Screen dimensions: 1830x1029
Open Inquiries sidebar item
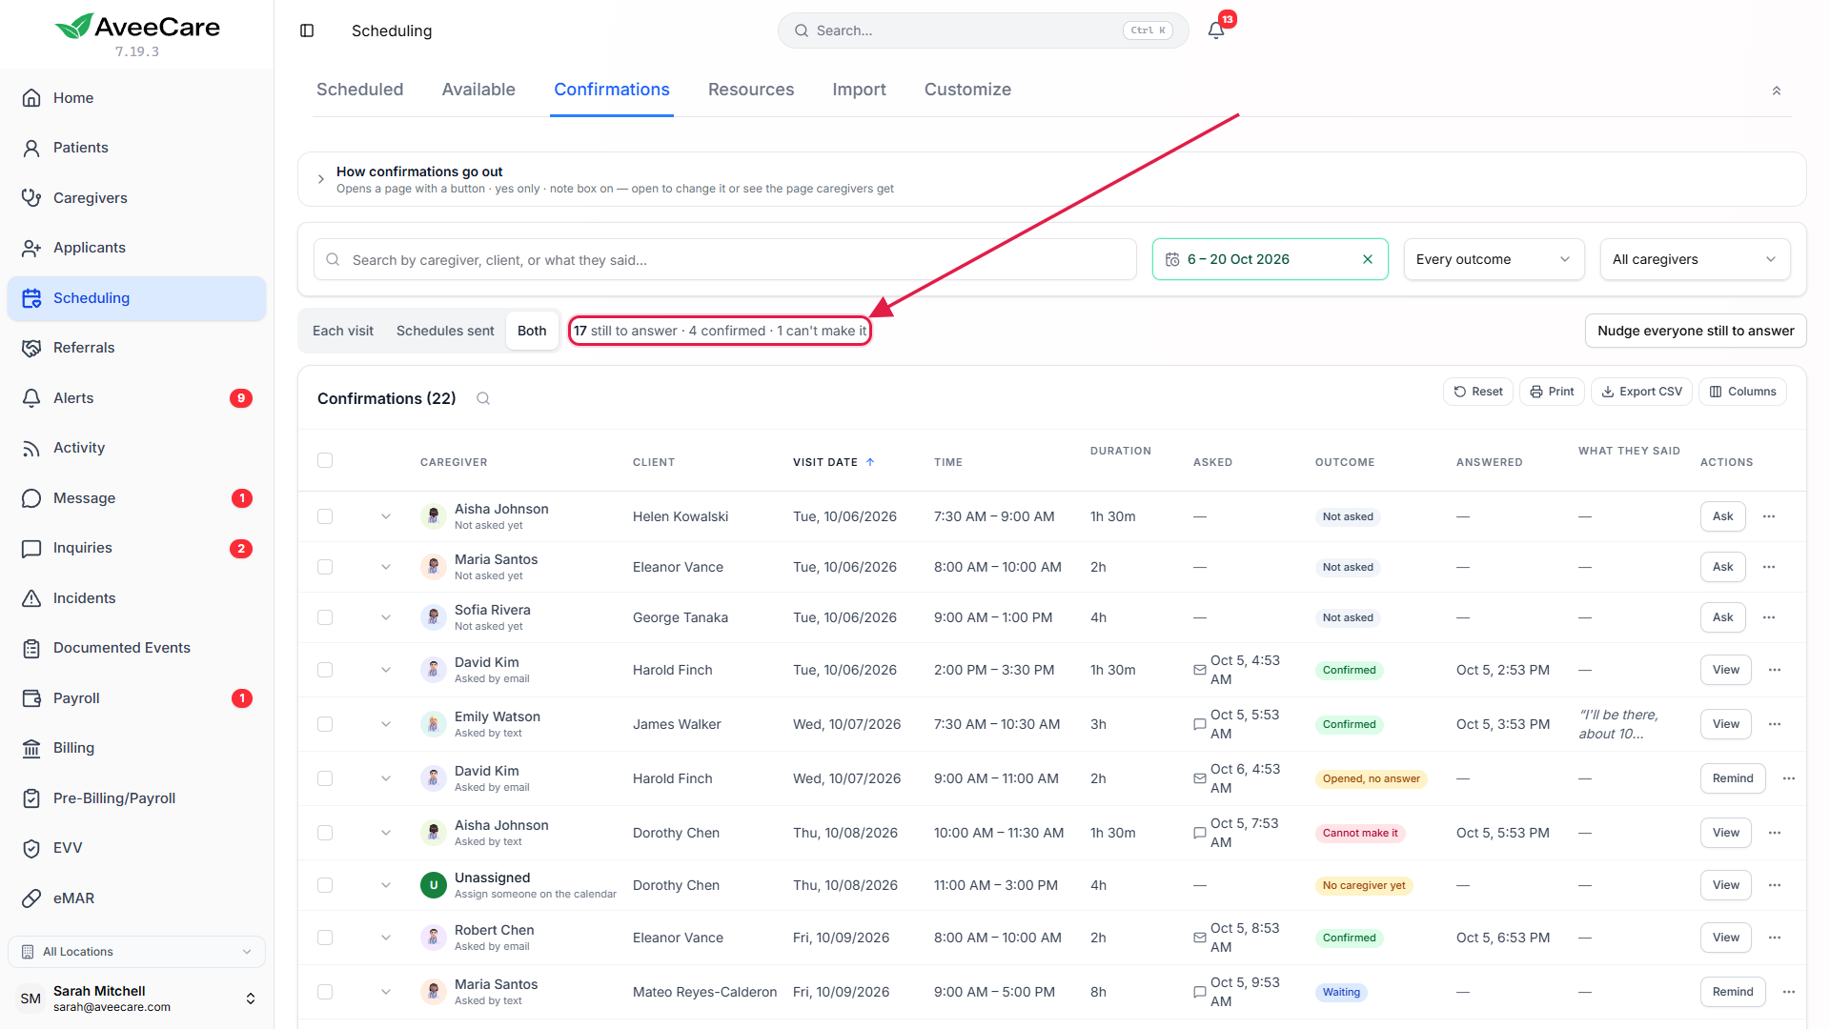(x=136, y=548)
